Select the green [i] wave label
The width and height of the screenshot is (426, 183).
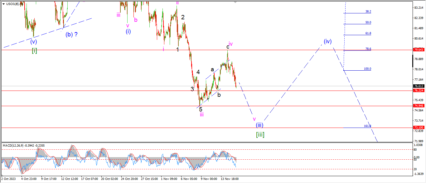(x=34, y=51)
